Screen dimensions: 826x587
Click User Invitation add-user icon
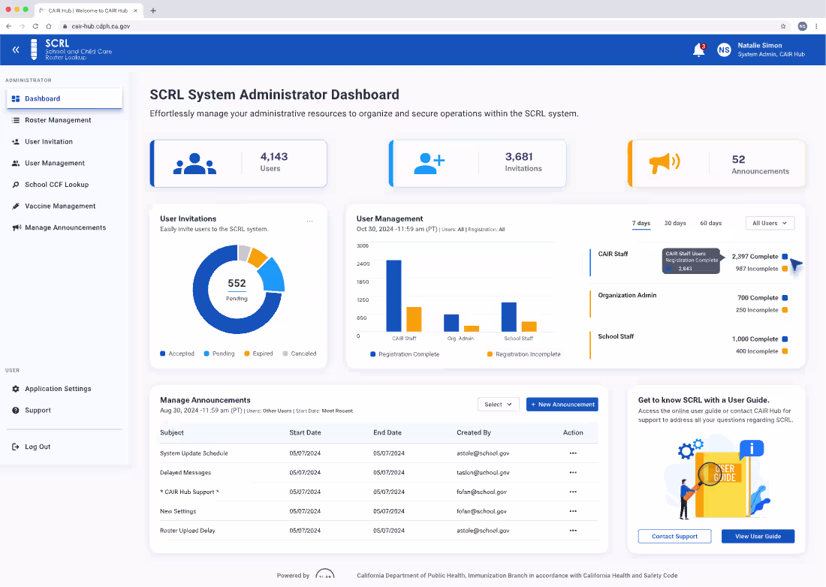[x=16, y=142]
